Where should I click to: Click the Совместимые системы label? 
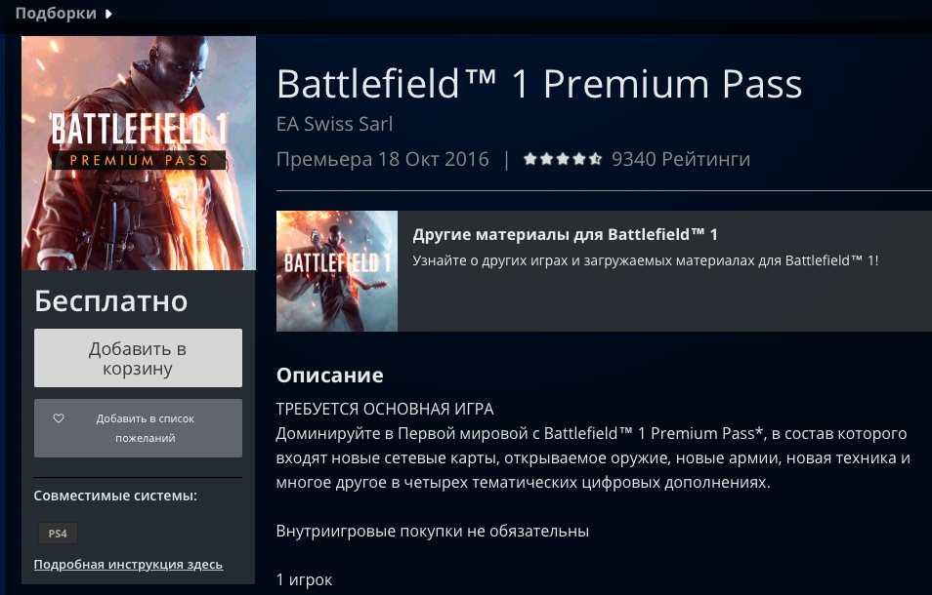pos(115,496)
